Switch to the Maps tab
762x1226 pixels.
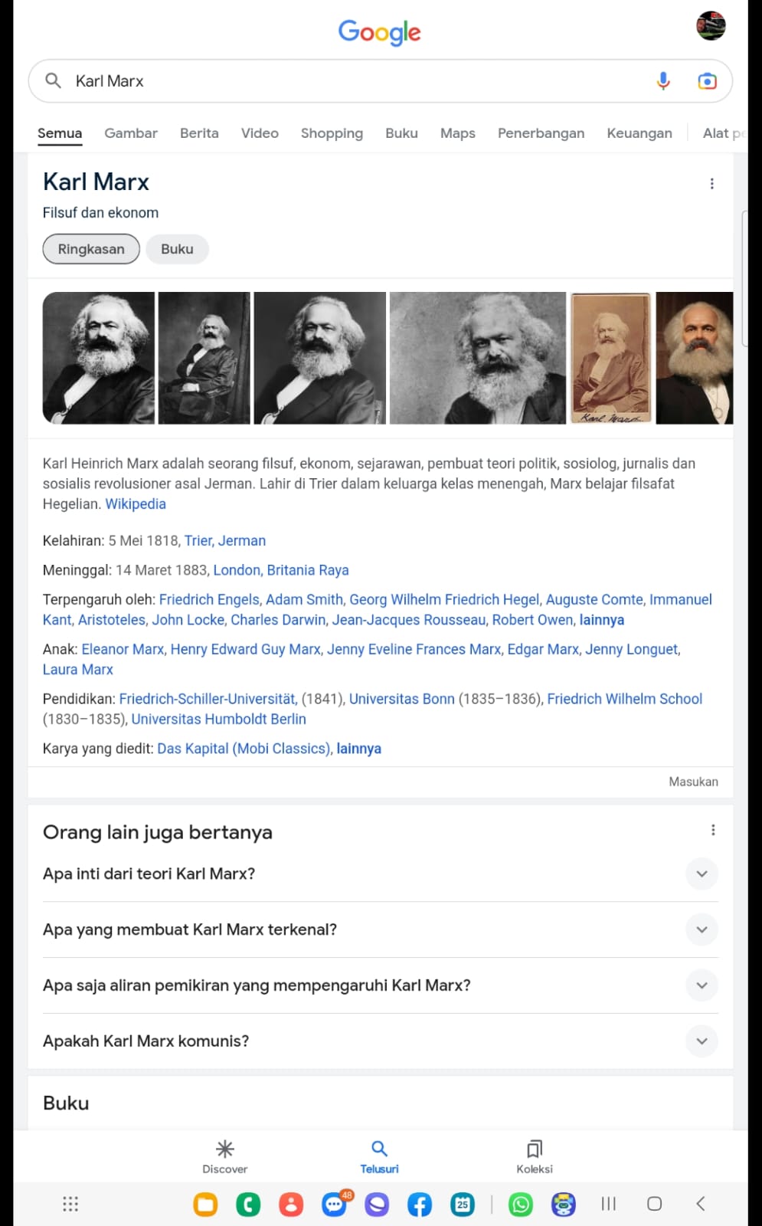(x=458, y=133)
